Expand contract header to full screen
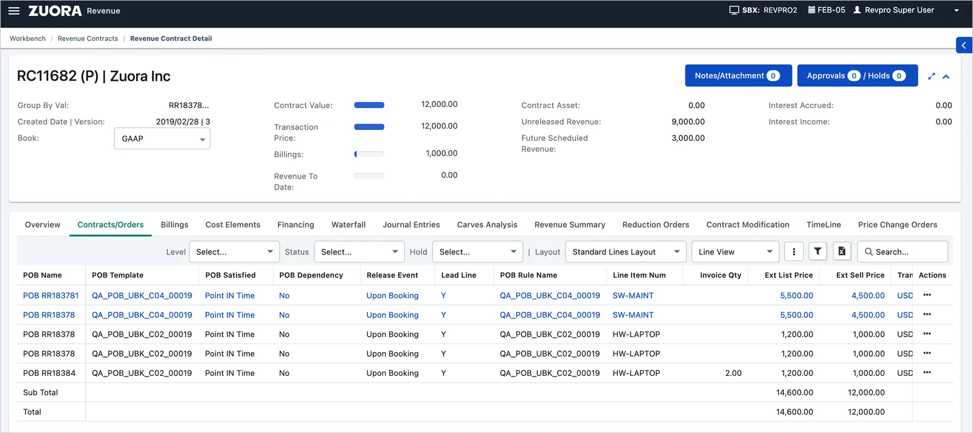 click(x=931, y=77)
